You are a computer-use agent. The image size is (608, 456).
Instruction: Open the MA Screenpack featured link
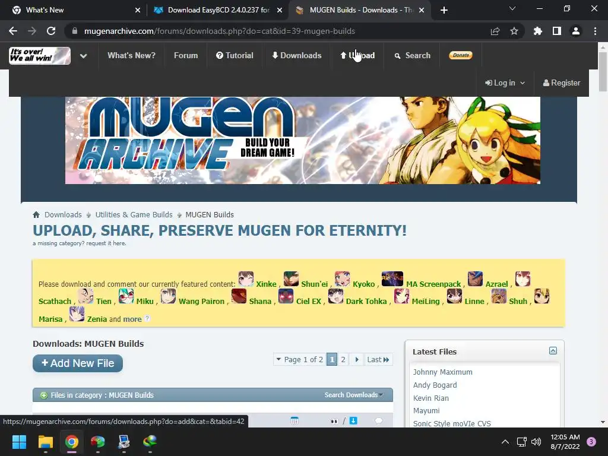pos(433,284)
